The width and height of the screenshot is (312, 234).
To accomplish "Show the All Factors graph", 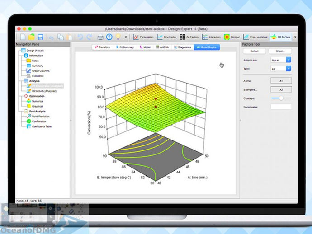I will [x=189, y=37].
